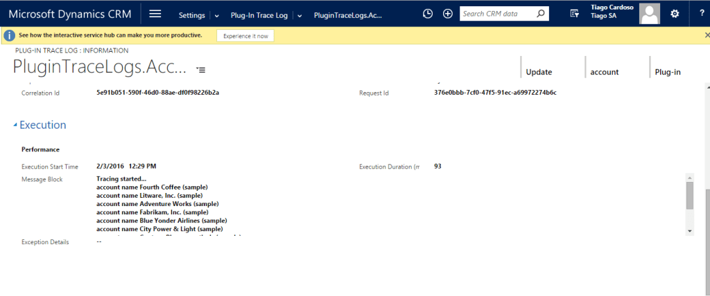Expand the dropdown arrow next to Plug-In Trace Log
This screenshot has height=296, width=710.
coord(300,15)
